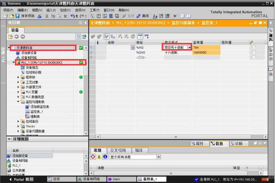
Task: Collapse the PLC_1 tree node
Action: click(x=13, y=63)
